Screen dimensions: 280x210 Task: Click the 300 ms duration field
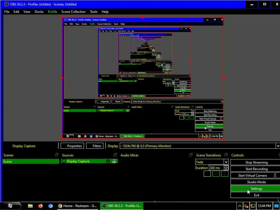click(216, 168)
